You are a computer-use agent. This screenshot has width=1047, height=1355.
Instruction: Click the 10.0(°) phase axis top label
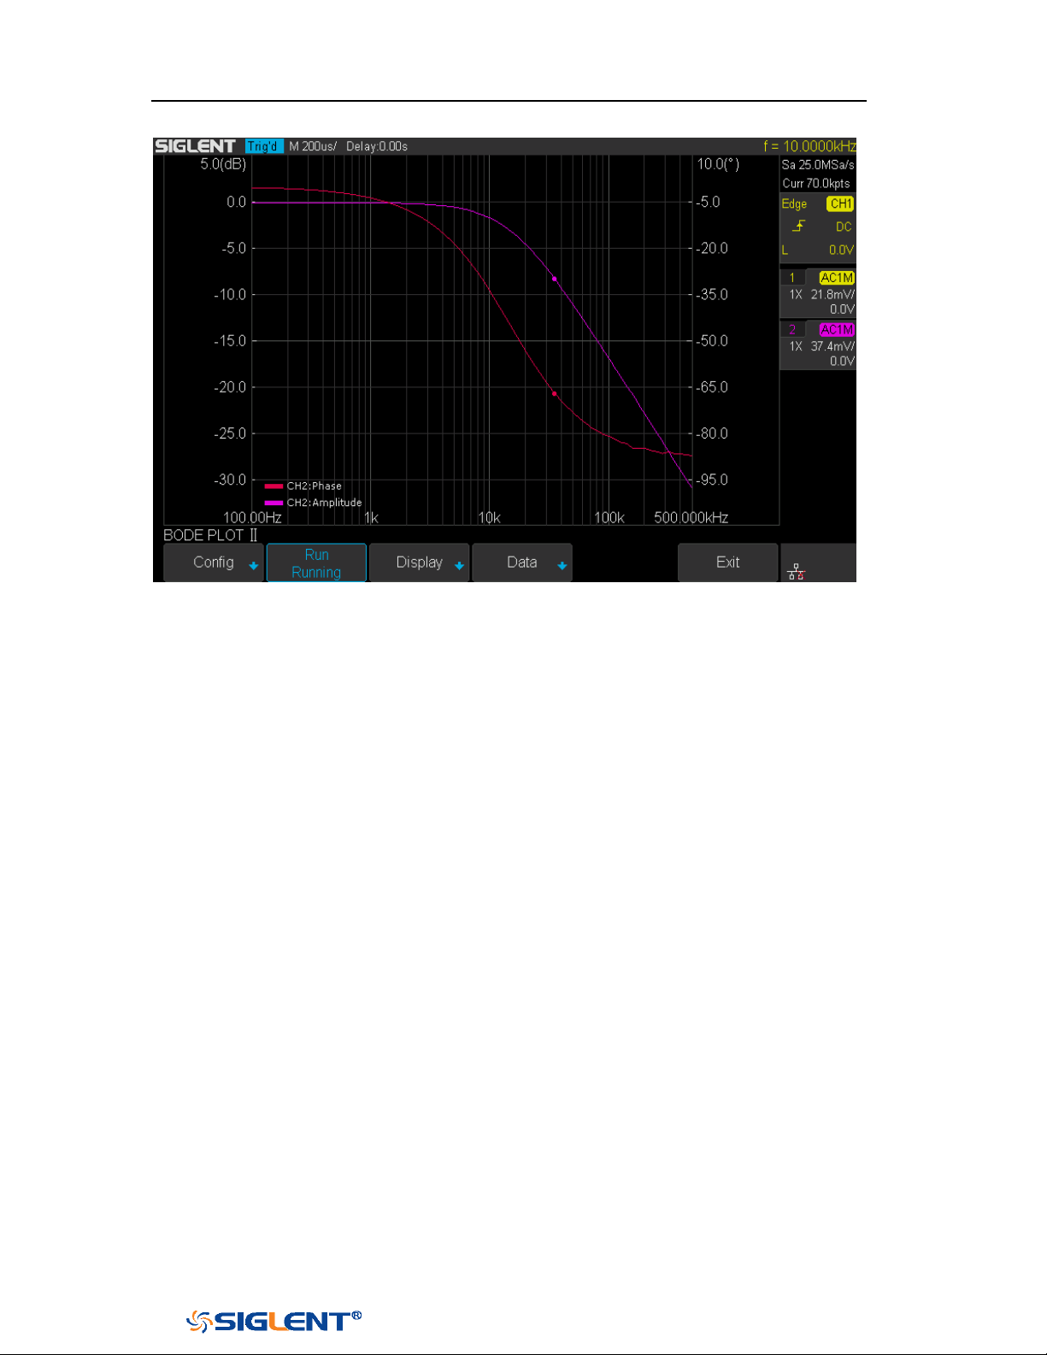coord(718,164)
